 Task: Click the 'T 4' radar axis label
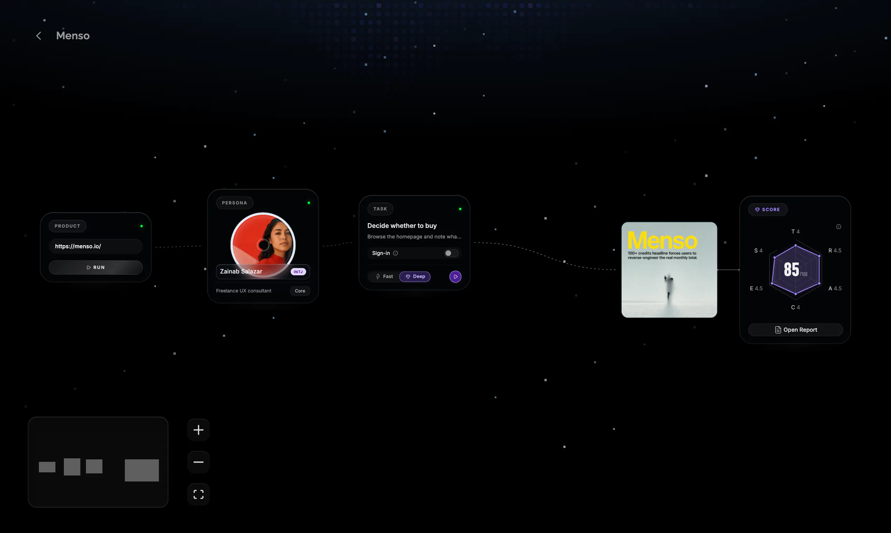(796, 232)
